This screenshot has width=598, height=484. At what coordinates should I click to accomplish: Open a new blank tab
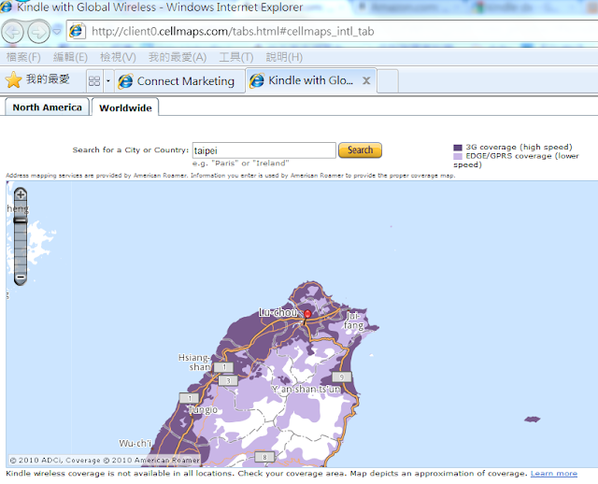389,81
